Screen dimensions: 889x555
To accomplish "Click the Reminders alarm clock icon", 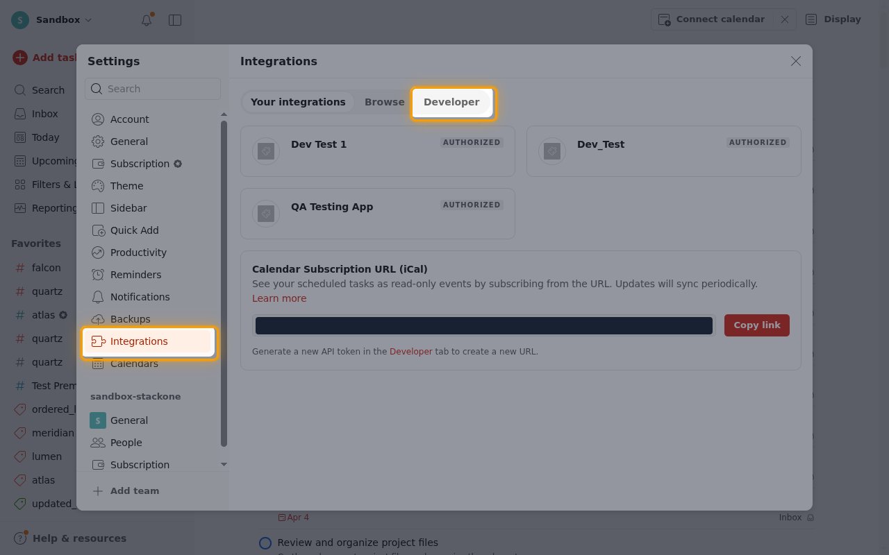I will pos(98,275).
